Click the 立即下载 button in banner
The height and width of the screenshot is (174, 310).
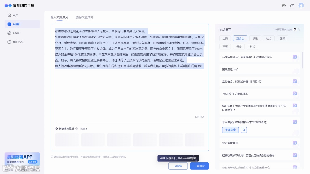pos(32,162)
